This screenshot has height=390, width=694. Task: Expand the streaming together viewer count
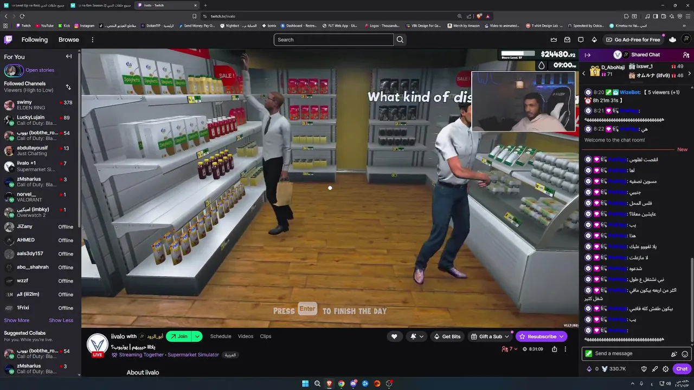click(510, 349)
